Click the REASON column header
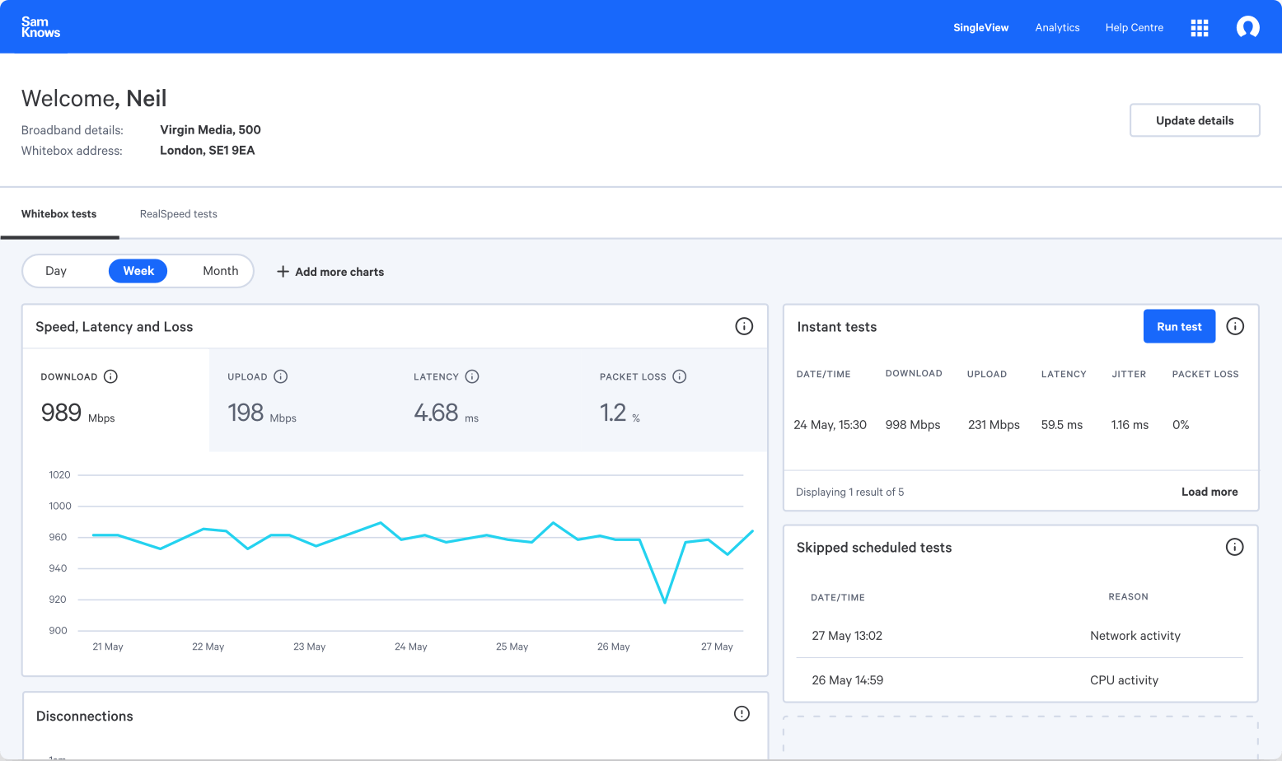1282x761 pixels. tap(1128, 596)
